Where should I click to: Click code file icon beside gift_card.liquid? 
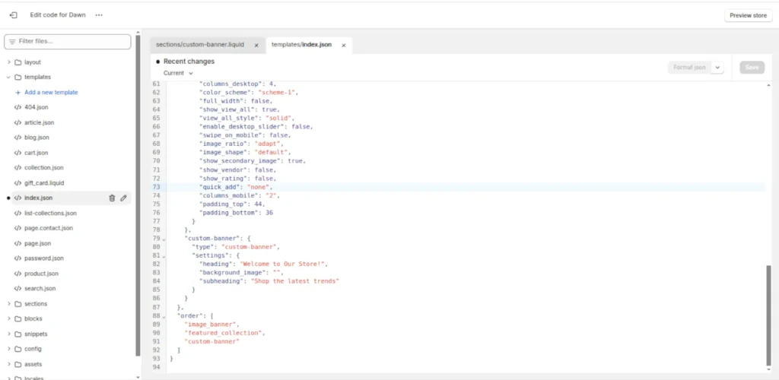click(18, 182)
